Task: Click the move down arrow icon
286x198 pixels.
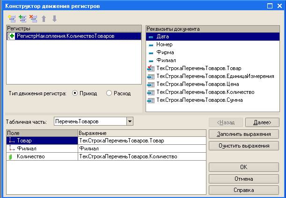Action: pyautogui.click(x=54, y=18)
